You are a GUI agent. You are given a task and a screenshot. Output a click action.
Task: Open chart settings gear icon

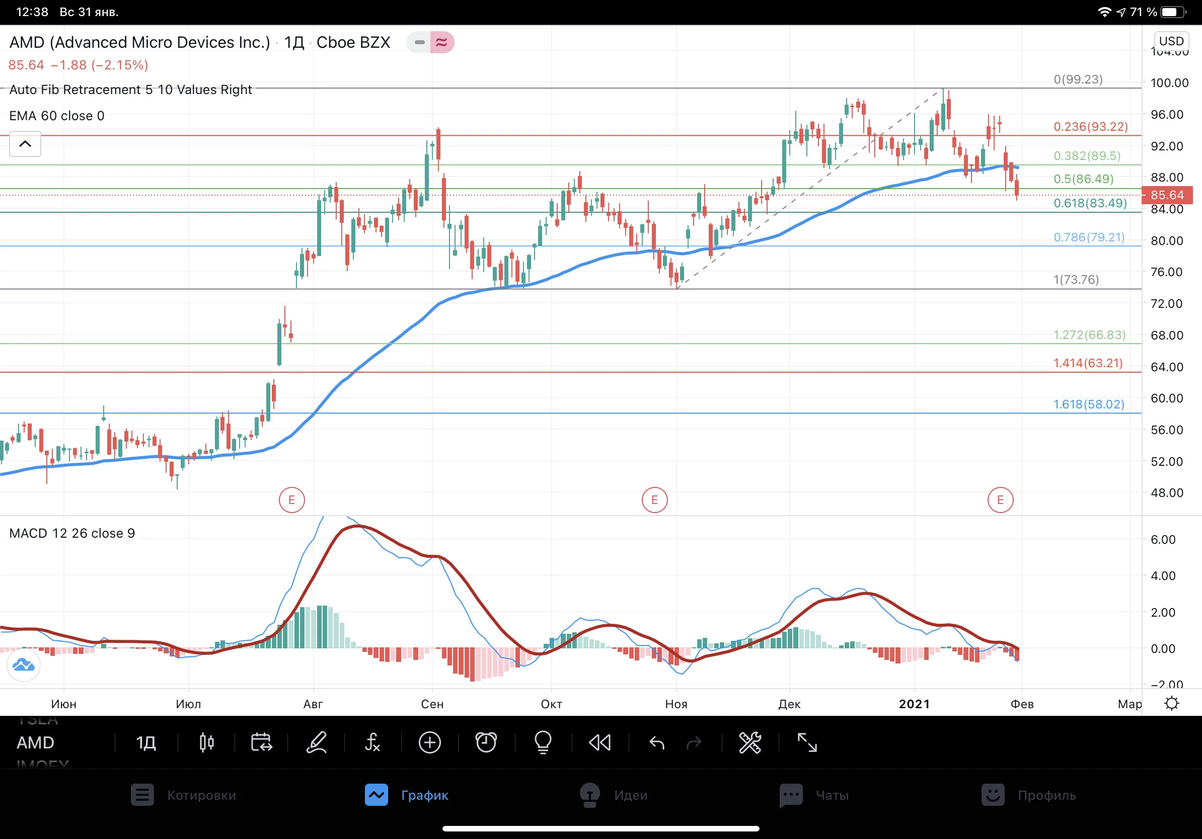click(1172, 704)
